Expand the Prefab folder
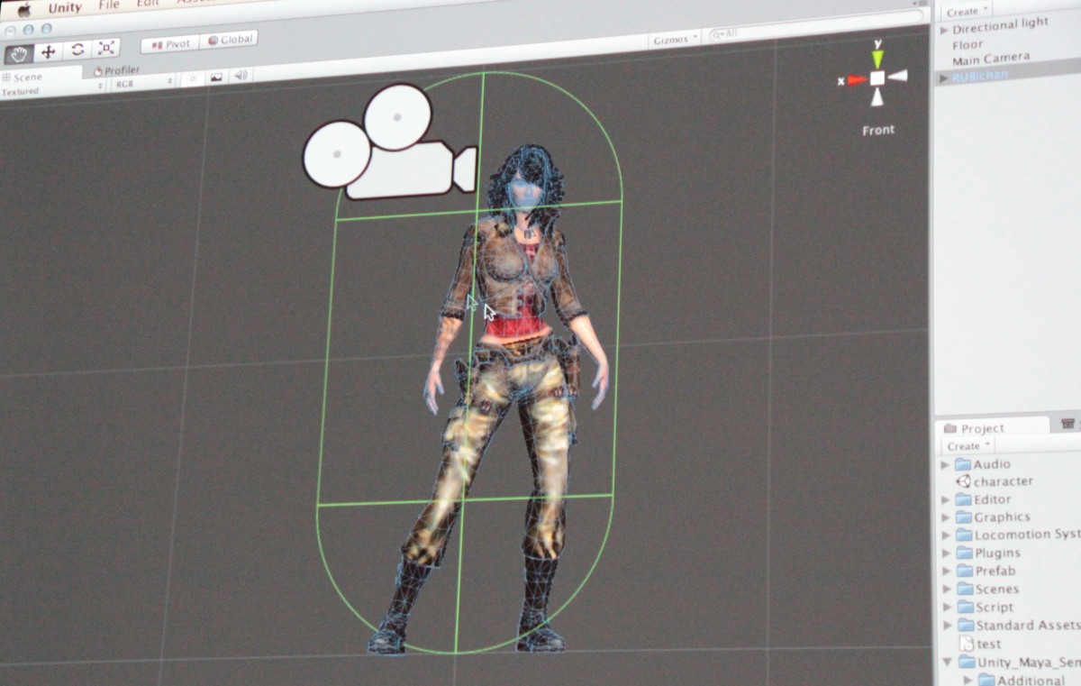 click(x=946, y=572)
